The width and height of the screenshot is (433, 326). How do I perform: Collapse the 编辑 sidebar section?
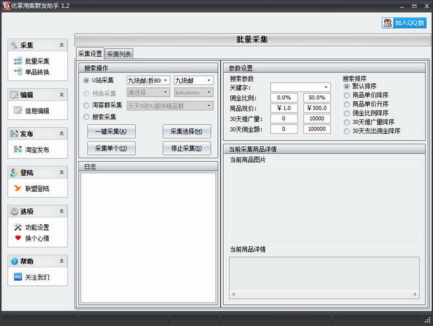click(61, 94)
